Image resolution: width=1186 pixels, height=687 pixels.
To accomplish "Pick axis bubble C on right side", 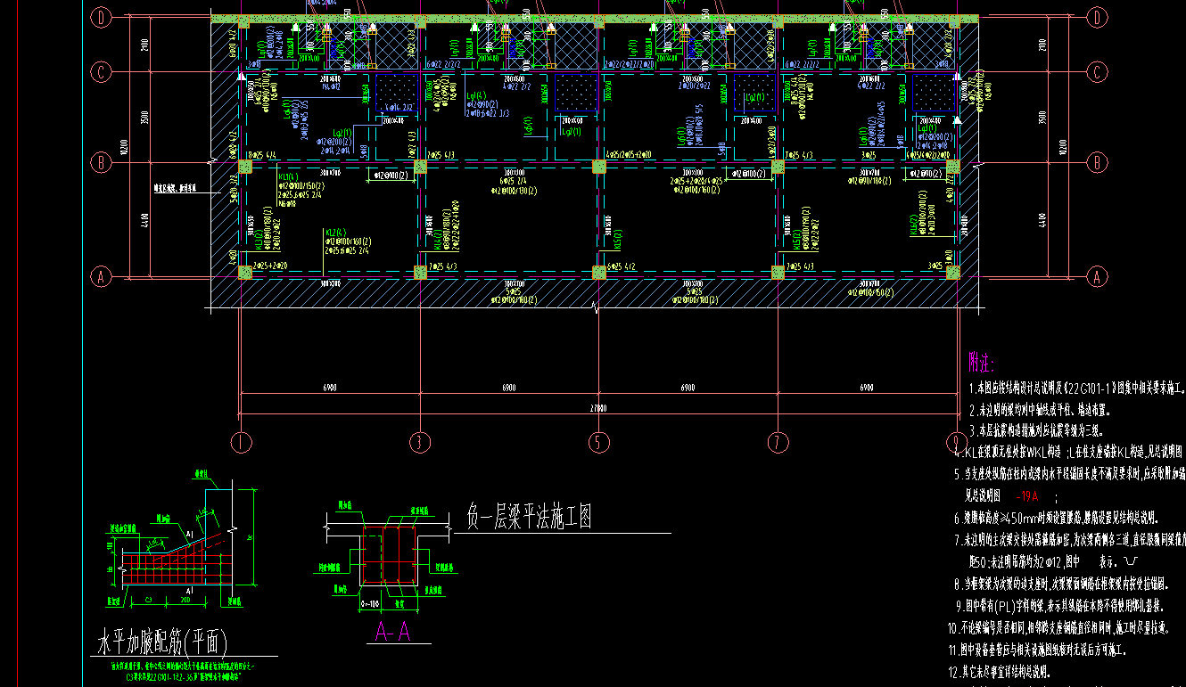I will click(1098, 72).
